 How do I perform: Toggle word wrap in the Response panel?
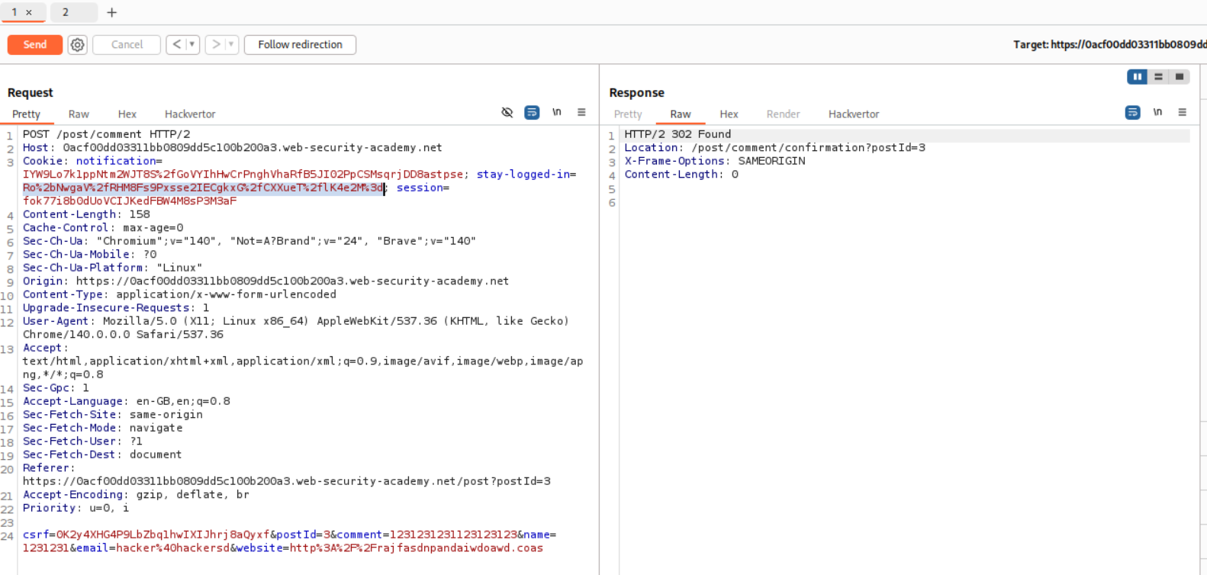pos(1132,113)
